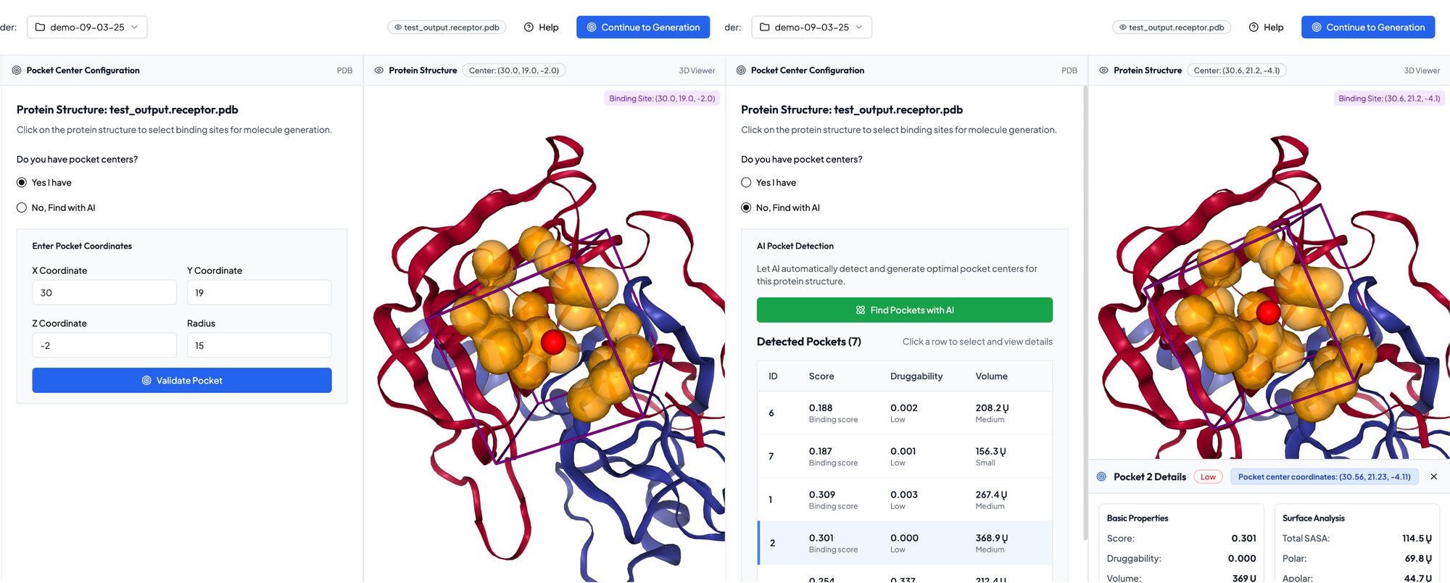Switch to the 3D Viewer tab label
Screen dimensions: 1450x583
697,70
